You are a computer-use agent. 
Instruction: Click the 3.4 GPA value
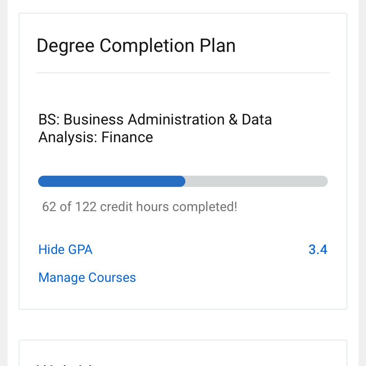[318, 250]
